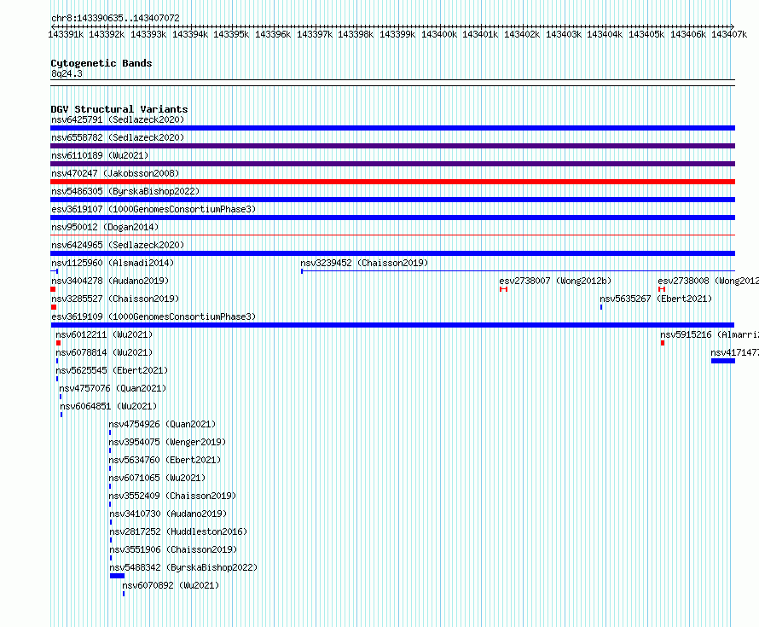Click nsv5634760 (Ebert2021) label
759x627 pixels.
[165, 460]
